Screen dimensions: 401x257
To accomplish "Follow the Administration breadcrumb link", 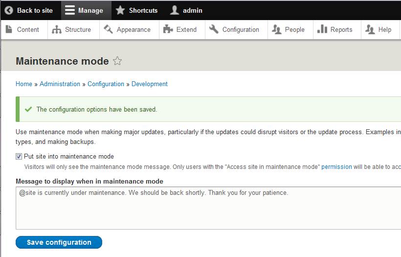I will tap(60, 84).
